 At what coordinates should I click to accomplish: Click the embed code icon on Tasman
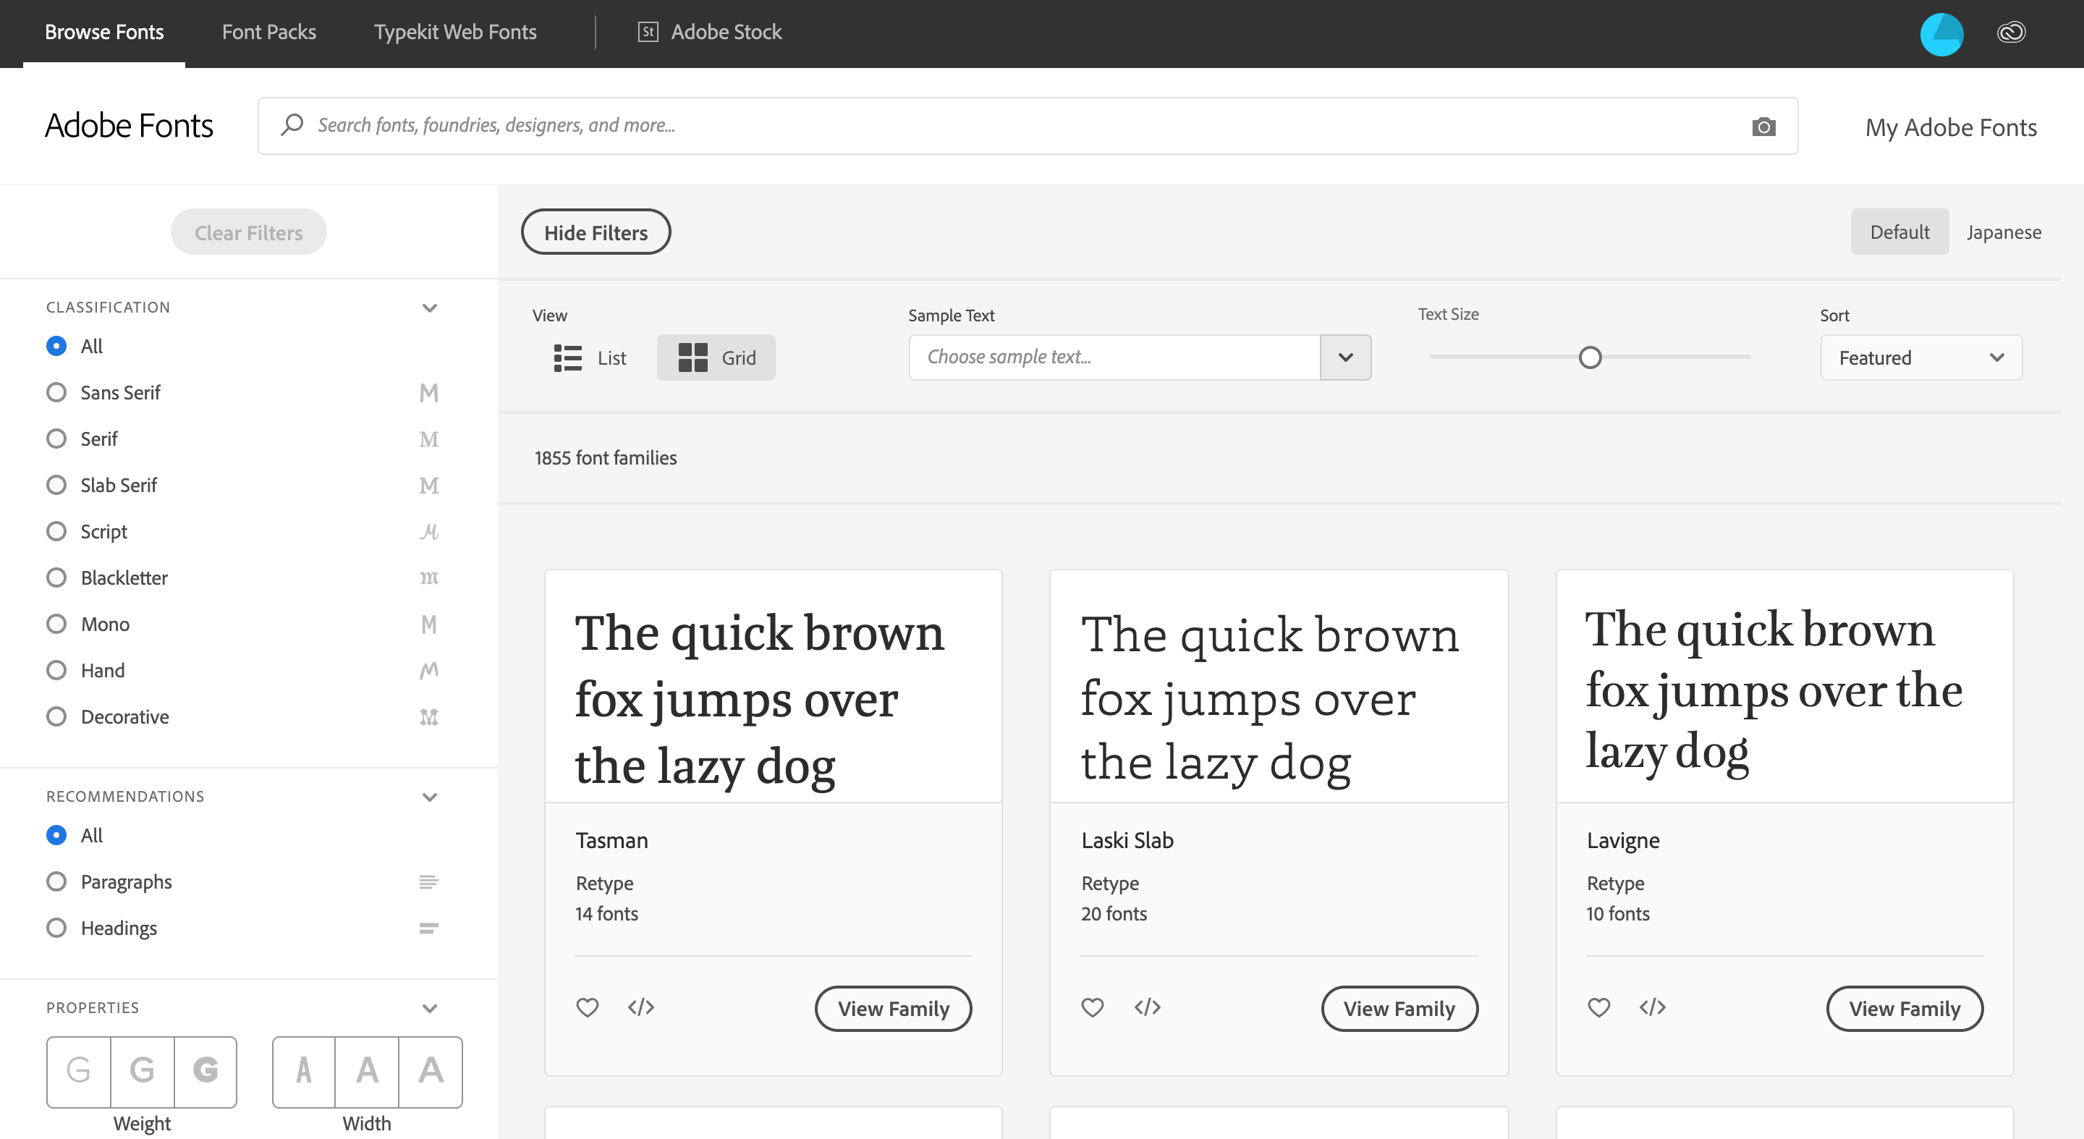pos(641,1007)
